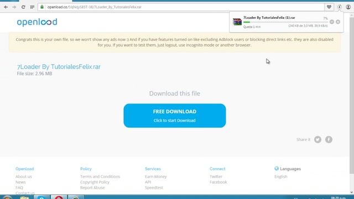Reload the openload page

point(23,7)
